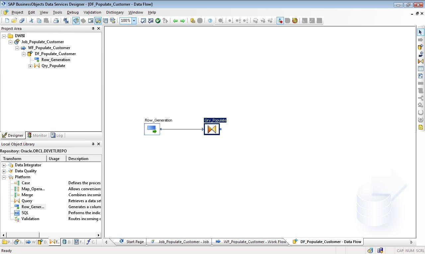Click the green Back arrow icon

[x=175, y=21]
